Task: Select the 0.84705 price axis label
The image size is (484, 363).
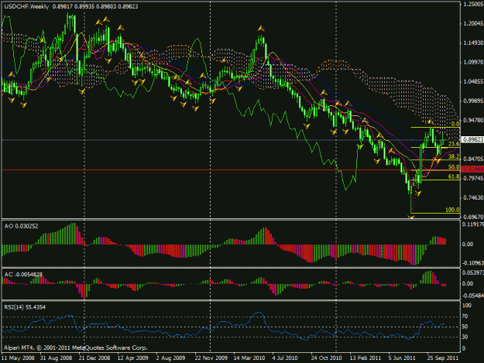Action: (473, 159)
